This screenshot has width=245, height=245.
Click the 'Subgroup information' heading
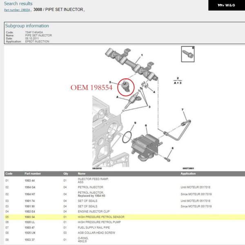pyautogui.click(x=27, y=26)
